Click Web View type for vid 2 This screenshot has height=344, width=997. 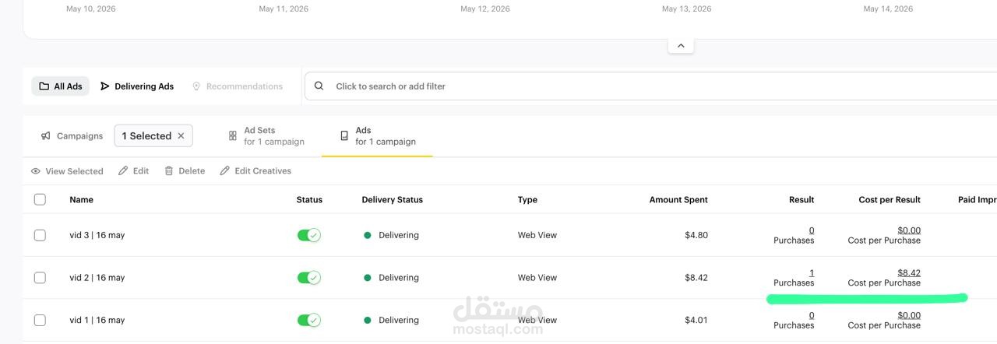(537, 278)
